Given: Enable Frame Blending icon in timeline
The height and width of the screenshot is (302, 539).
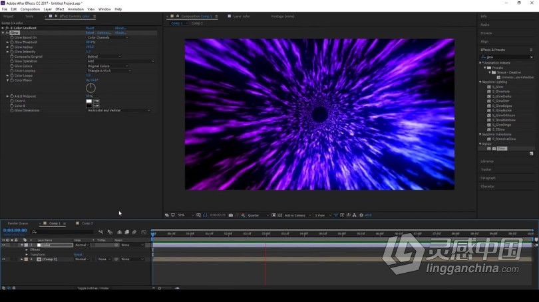Looking at the screenshot, I should click(x=127, y=232).
